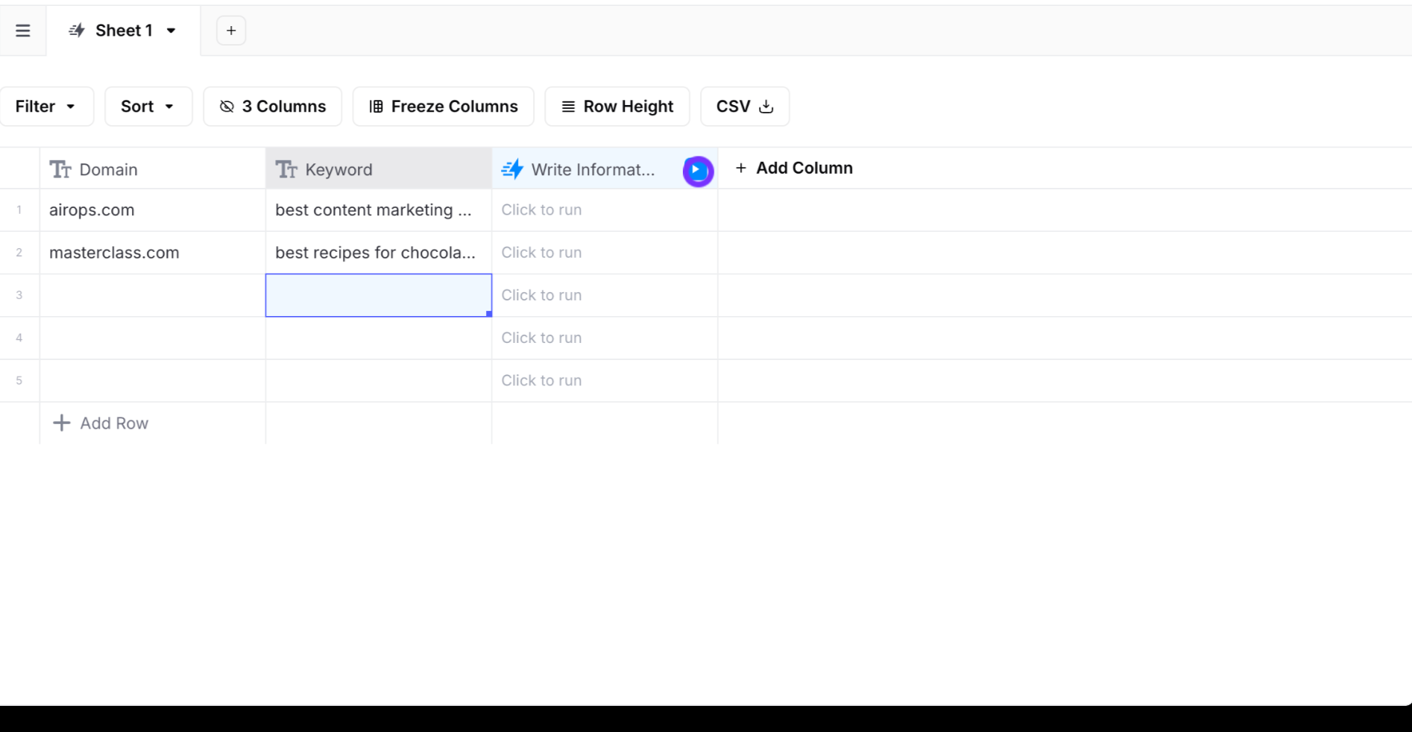This screenshot has width=1412, height=732.
Task: Click the lightning icon on Write Informational column
Action: (513, 169)
